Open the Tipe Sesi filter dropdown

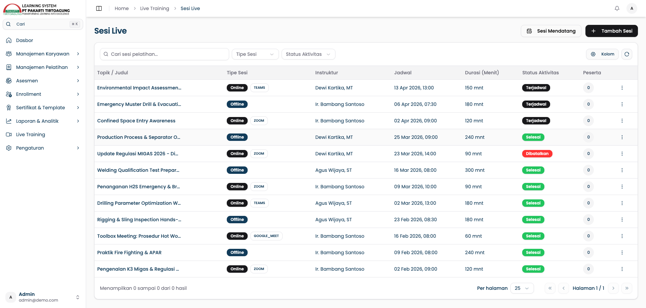255,54
